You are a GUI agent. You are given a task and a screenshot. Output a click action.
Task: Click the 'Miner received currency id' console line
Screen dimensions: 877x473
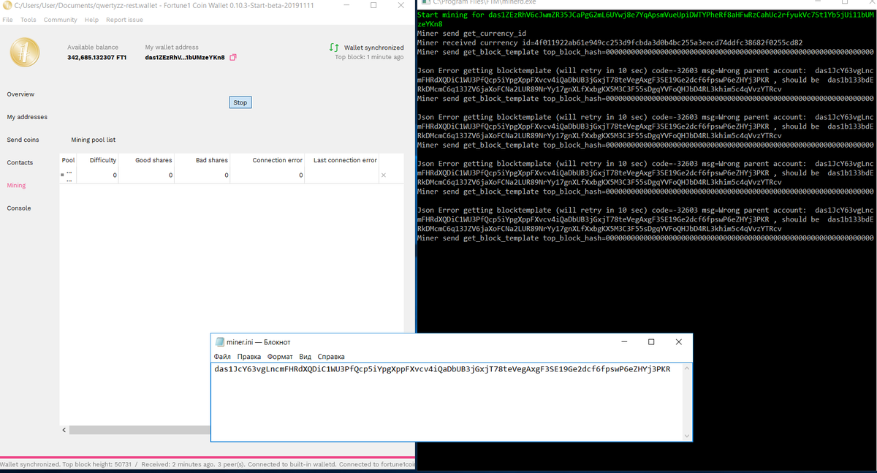(x=610, y=42)
